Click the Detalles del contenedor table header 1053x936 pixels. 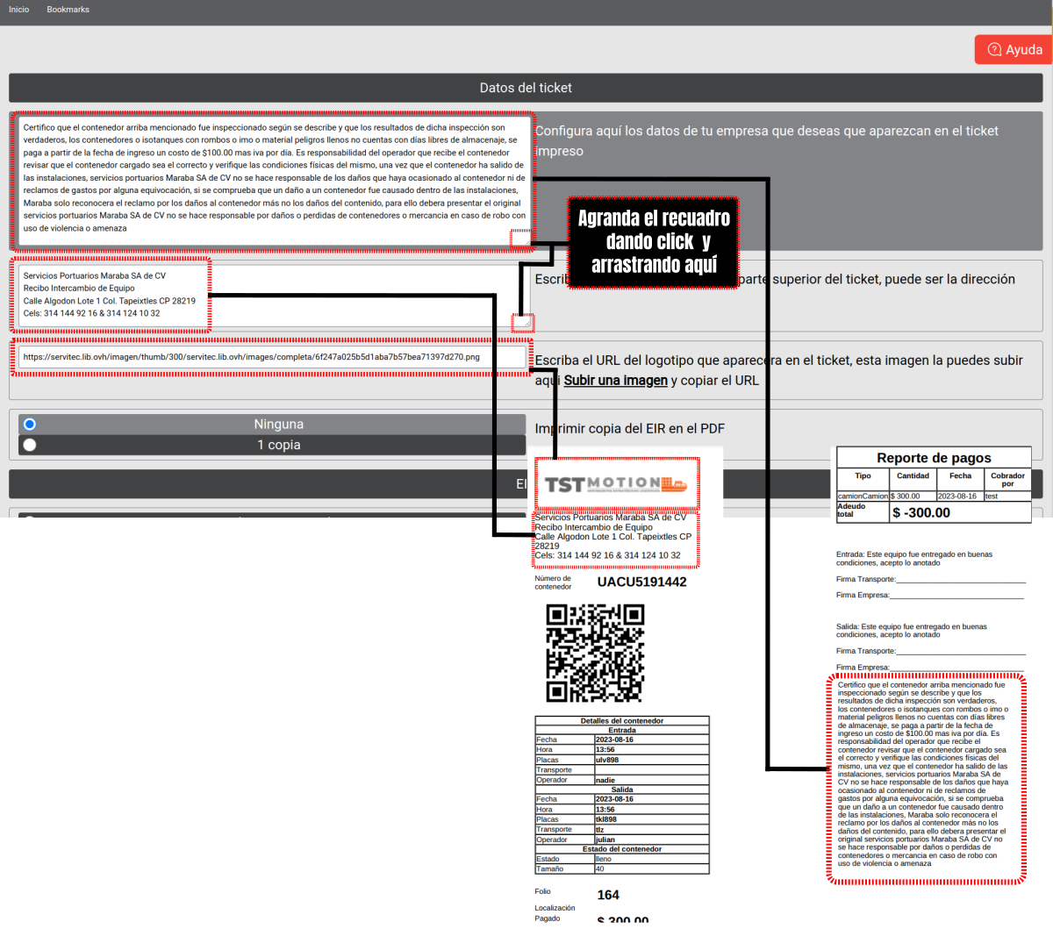coord(622,721)
